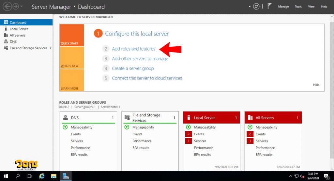Open the Windows Start menu
The width and height of the screenshot is (334, 181).
pos(6,176)
